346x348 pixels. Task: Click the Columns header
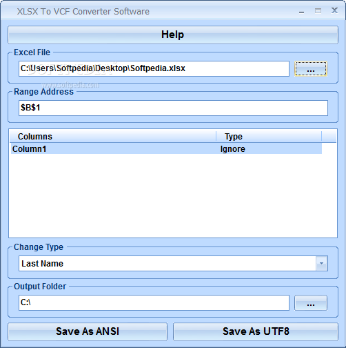coord(112,137)
